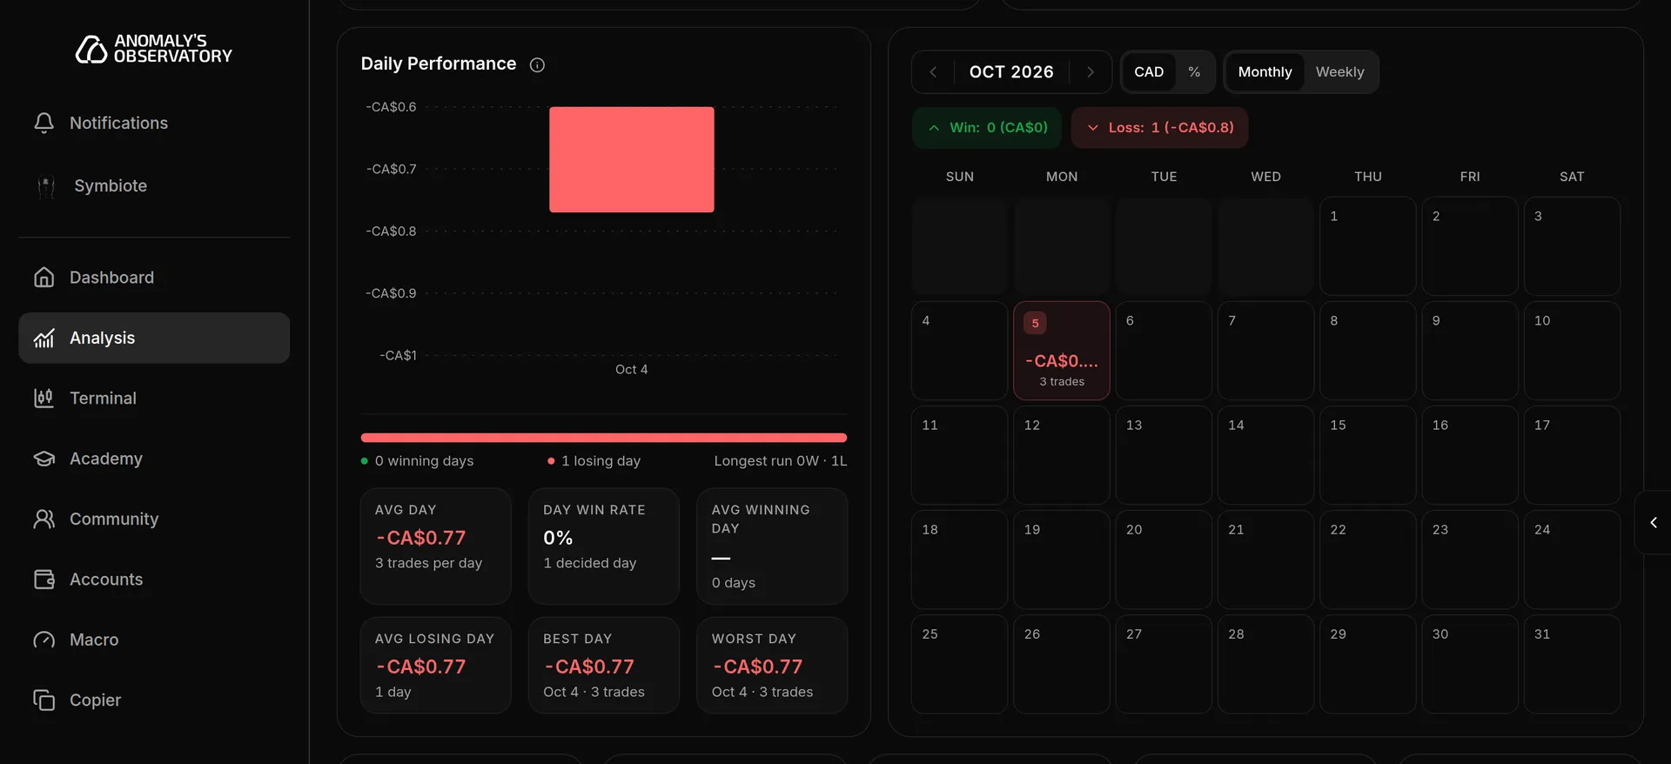Click the THU weekday header
1671x764 pixels.
[x=1367, y=177]
